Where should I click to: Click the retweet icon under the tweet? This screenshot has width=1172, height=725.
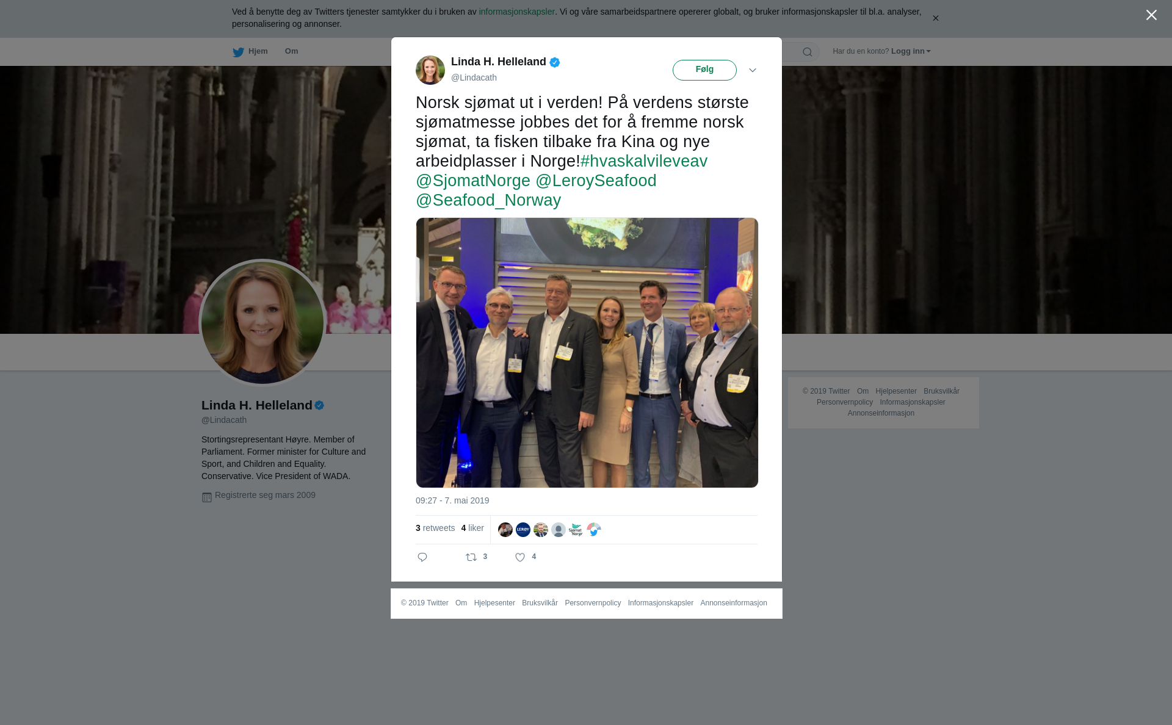(x=471, y=557)
